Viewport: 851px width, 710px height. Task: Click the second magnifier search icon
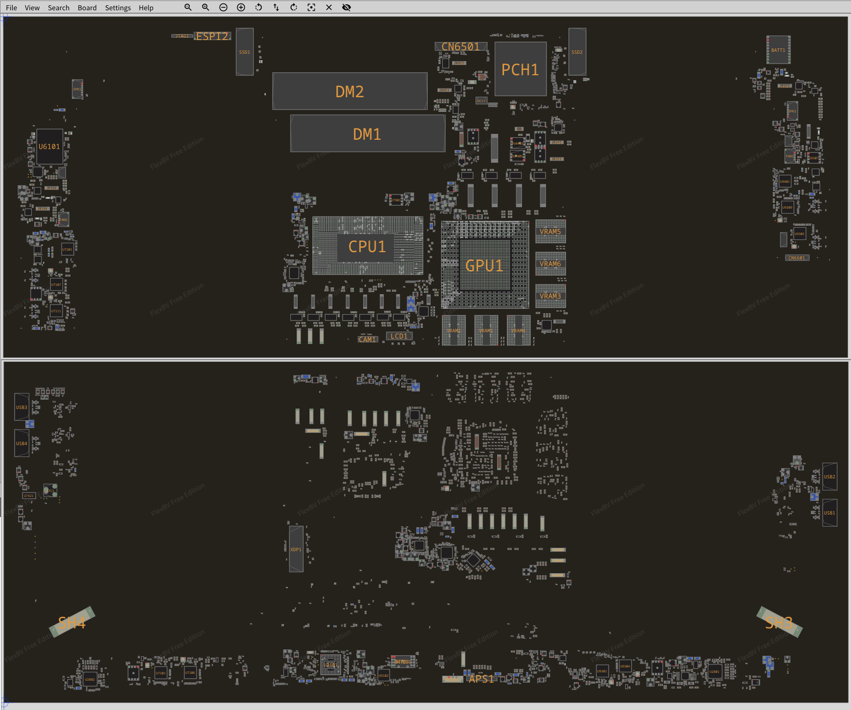pyautogui.click(x=205, y=7)
